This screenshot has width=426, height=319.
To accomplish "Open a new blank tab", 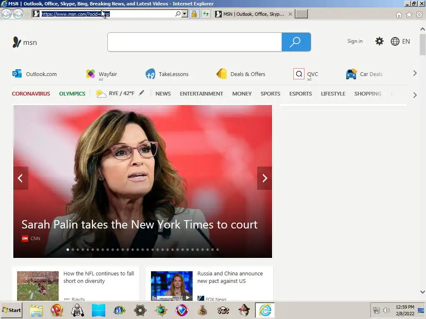I will [301, 14].
